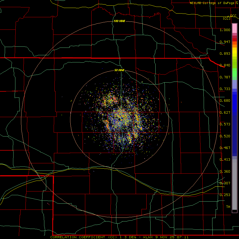The height and width of the screenshot is (239, 239).
Task: Click the 0.733 scale value
Action: coord(225,89)
